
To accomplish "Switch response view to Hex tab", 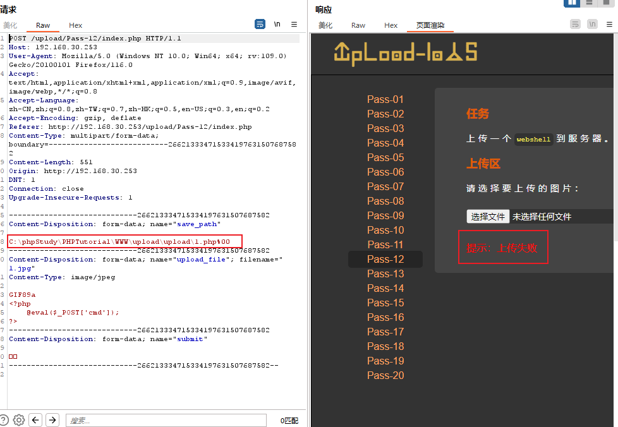I will pos(391,25).
